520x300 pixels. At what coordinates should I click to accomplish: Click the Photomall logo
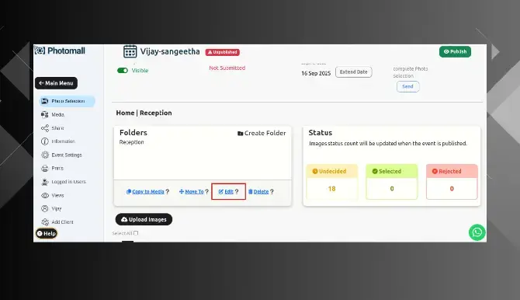(60, 51)
